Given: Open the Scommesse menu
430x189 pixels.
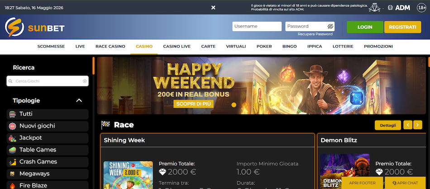Looking at the screenshot, I should tap(51, 47).
